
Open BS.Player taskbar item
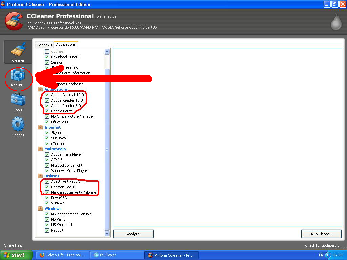[x=117, y=255]
